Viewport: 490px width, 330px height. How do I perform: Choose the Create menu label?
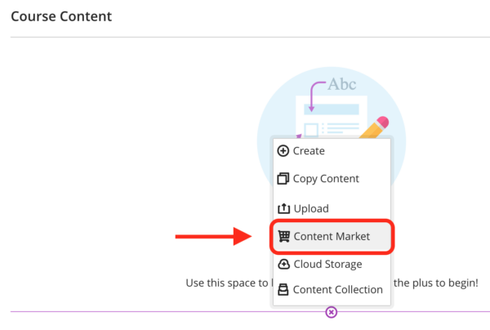[x=309, y=151]
